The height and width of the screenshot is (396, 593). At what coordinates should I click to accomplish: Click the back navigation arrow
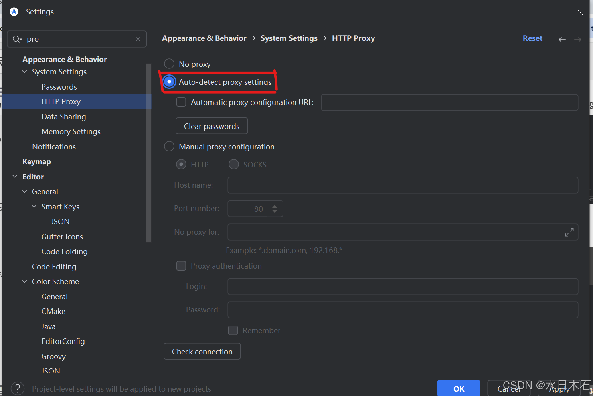pos(562,39)
